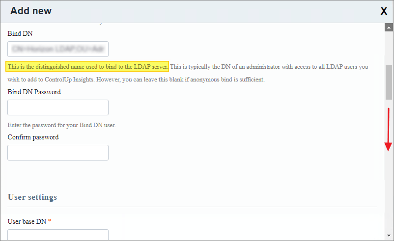Click the red required asterisk marker

pos(50,221)
